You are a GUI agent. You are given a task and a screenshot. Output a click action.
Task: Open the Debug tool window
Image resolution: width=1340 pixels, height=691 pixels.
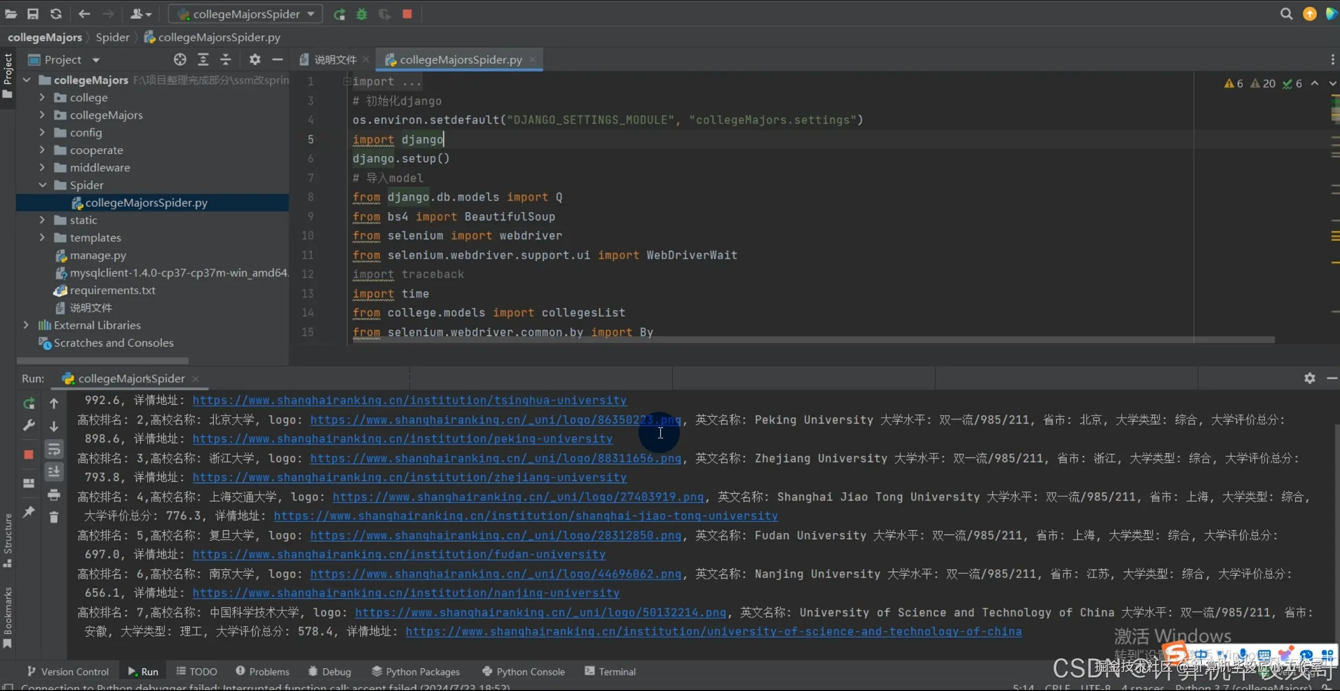pos(330,671)
